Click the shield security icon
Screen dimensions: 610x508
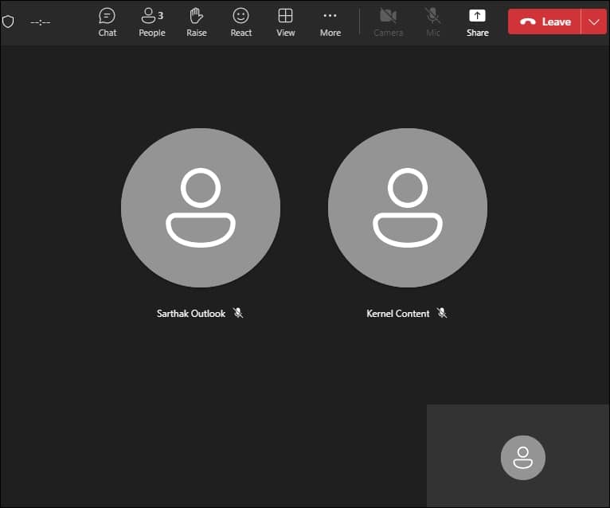coord(8,21)
